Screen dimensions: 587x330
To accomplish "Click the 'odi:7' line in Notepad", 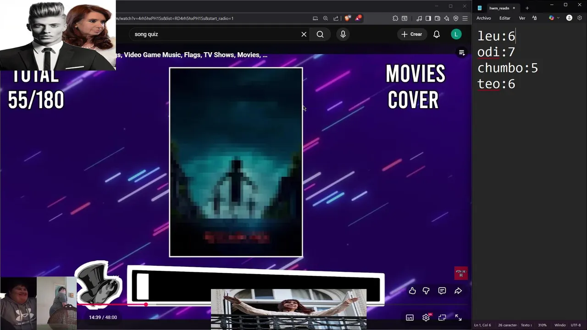I will coord(496,52).
